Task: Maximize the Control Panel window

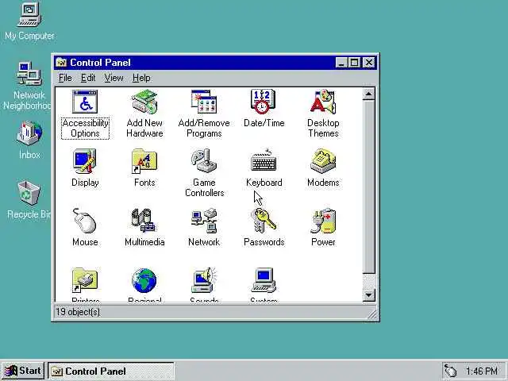Action: point(354,62)
